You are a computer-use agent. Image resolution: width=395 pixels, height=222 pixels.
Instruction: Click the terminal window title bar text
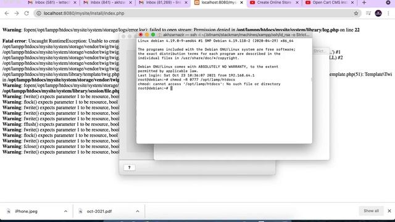236,35
